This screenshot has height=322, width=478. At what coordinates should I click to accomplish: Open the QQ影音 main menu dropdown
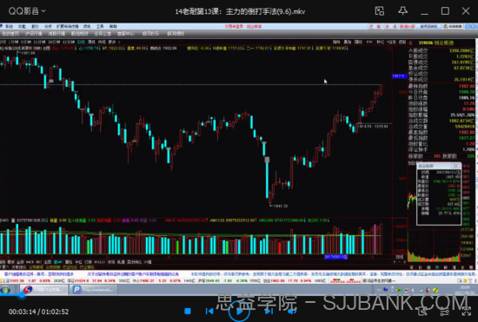[27, 11]
